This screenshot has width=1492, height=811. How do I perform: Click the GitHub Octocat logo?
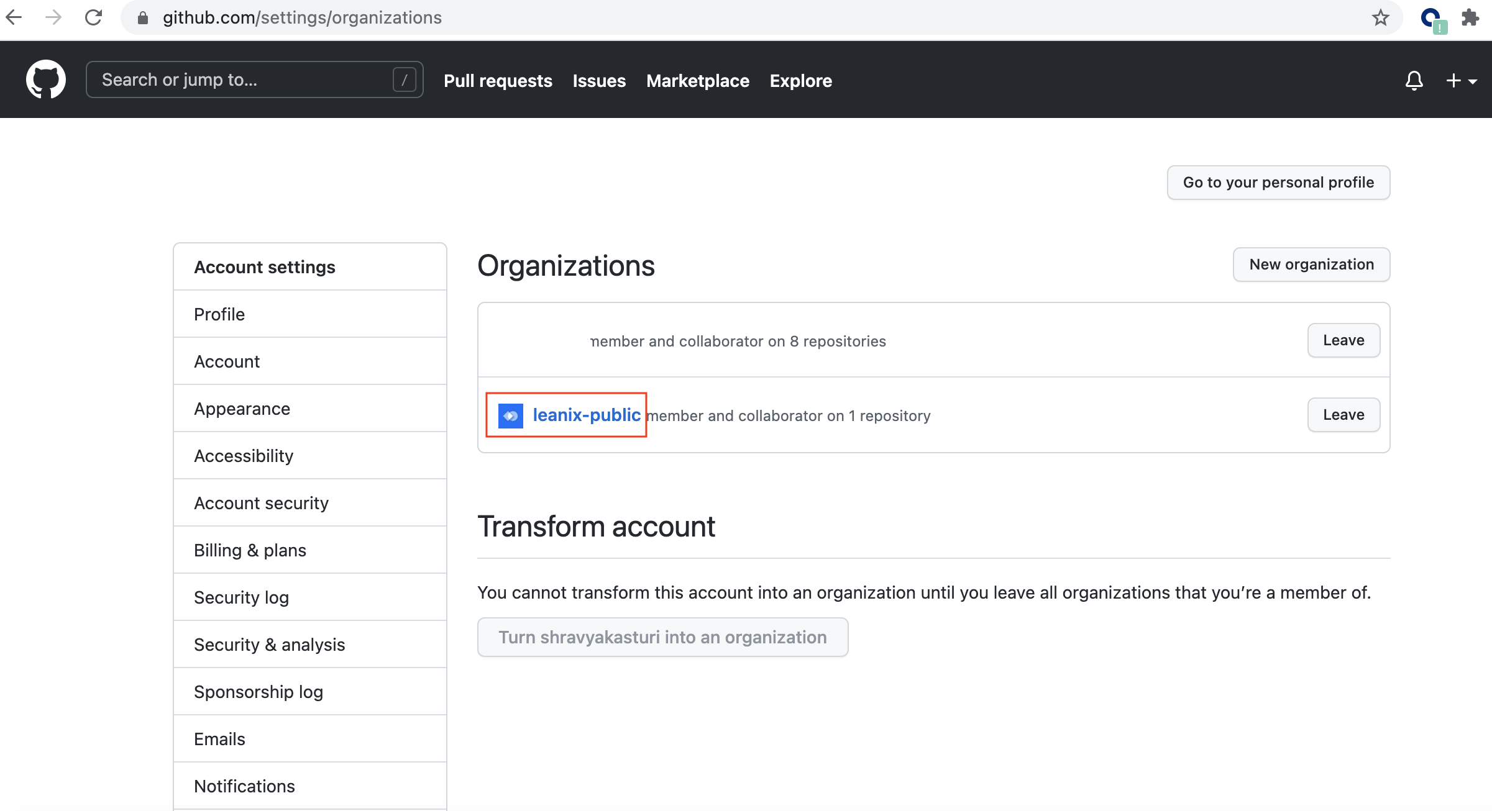(46, 79)
